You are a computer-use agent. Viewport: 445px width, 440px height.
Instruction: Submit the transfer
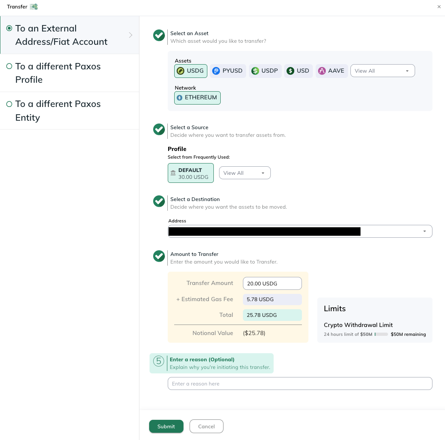click(x=166, y=426)
